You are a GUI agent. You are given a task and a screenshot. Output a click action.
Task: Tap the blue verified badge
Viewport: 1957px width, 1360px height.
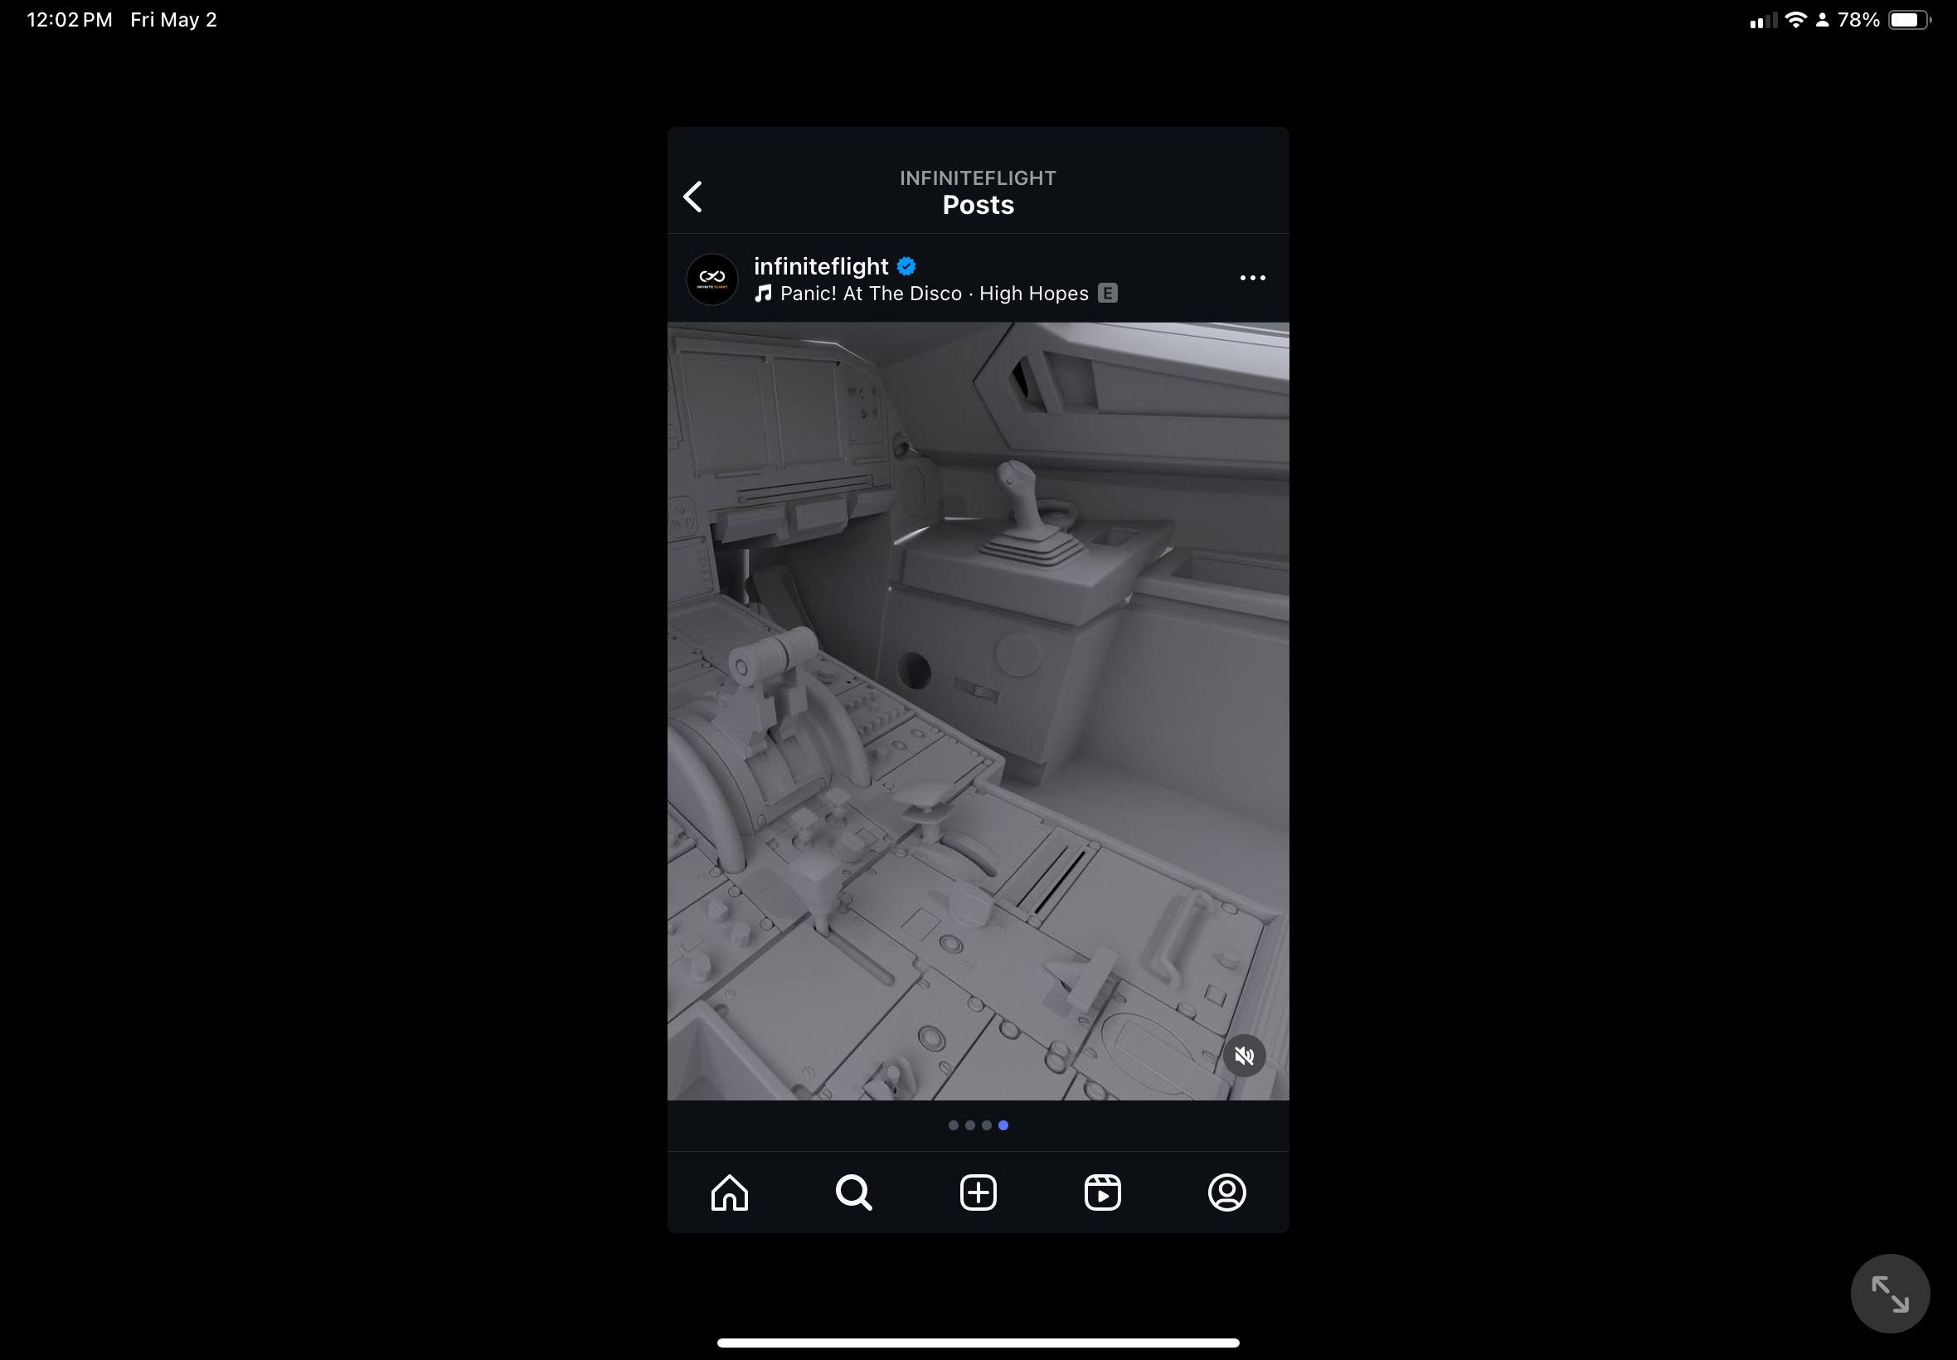906,267
